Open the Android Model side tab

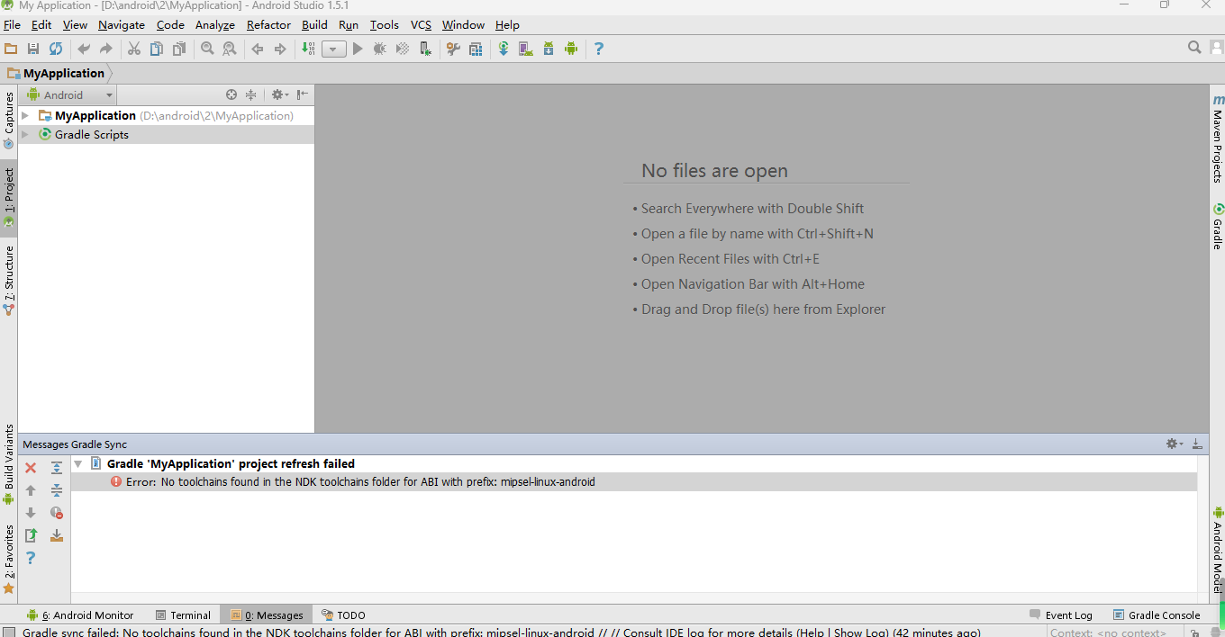(x=1218, y=551)
